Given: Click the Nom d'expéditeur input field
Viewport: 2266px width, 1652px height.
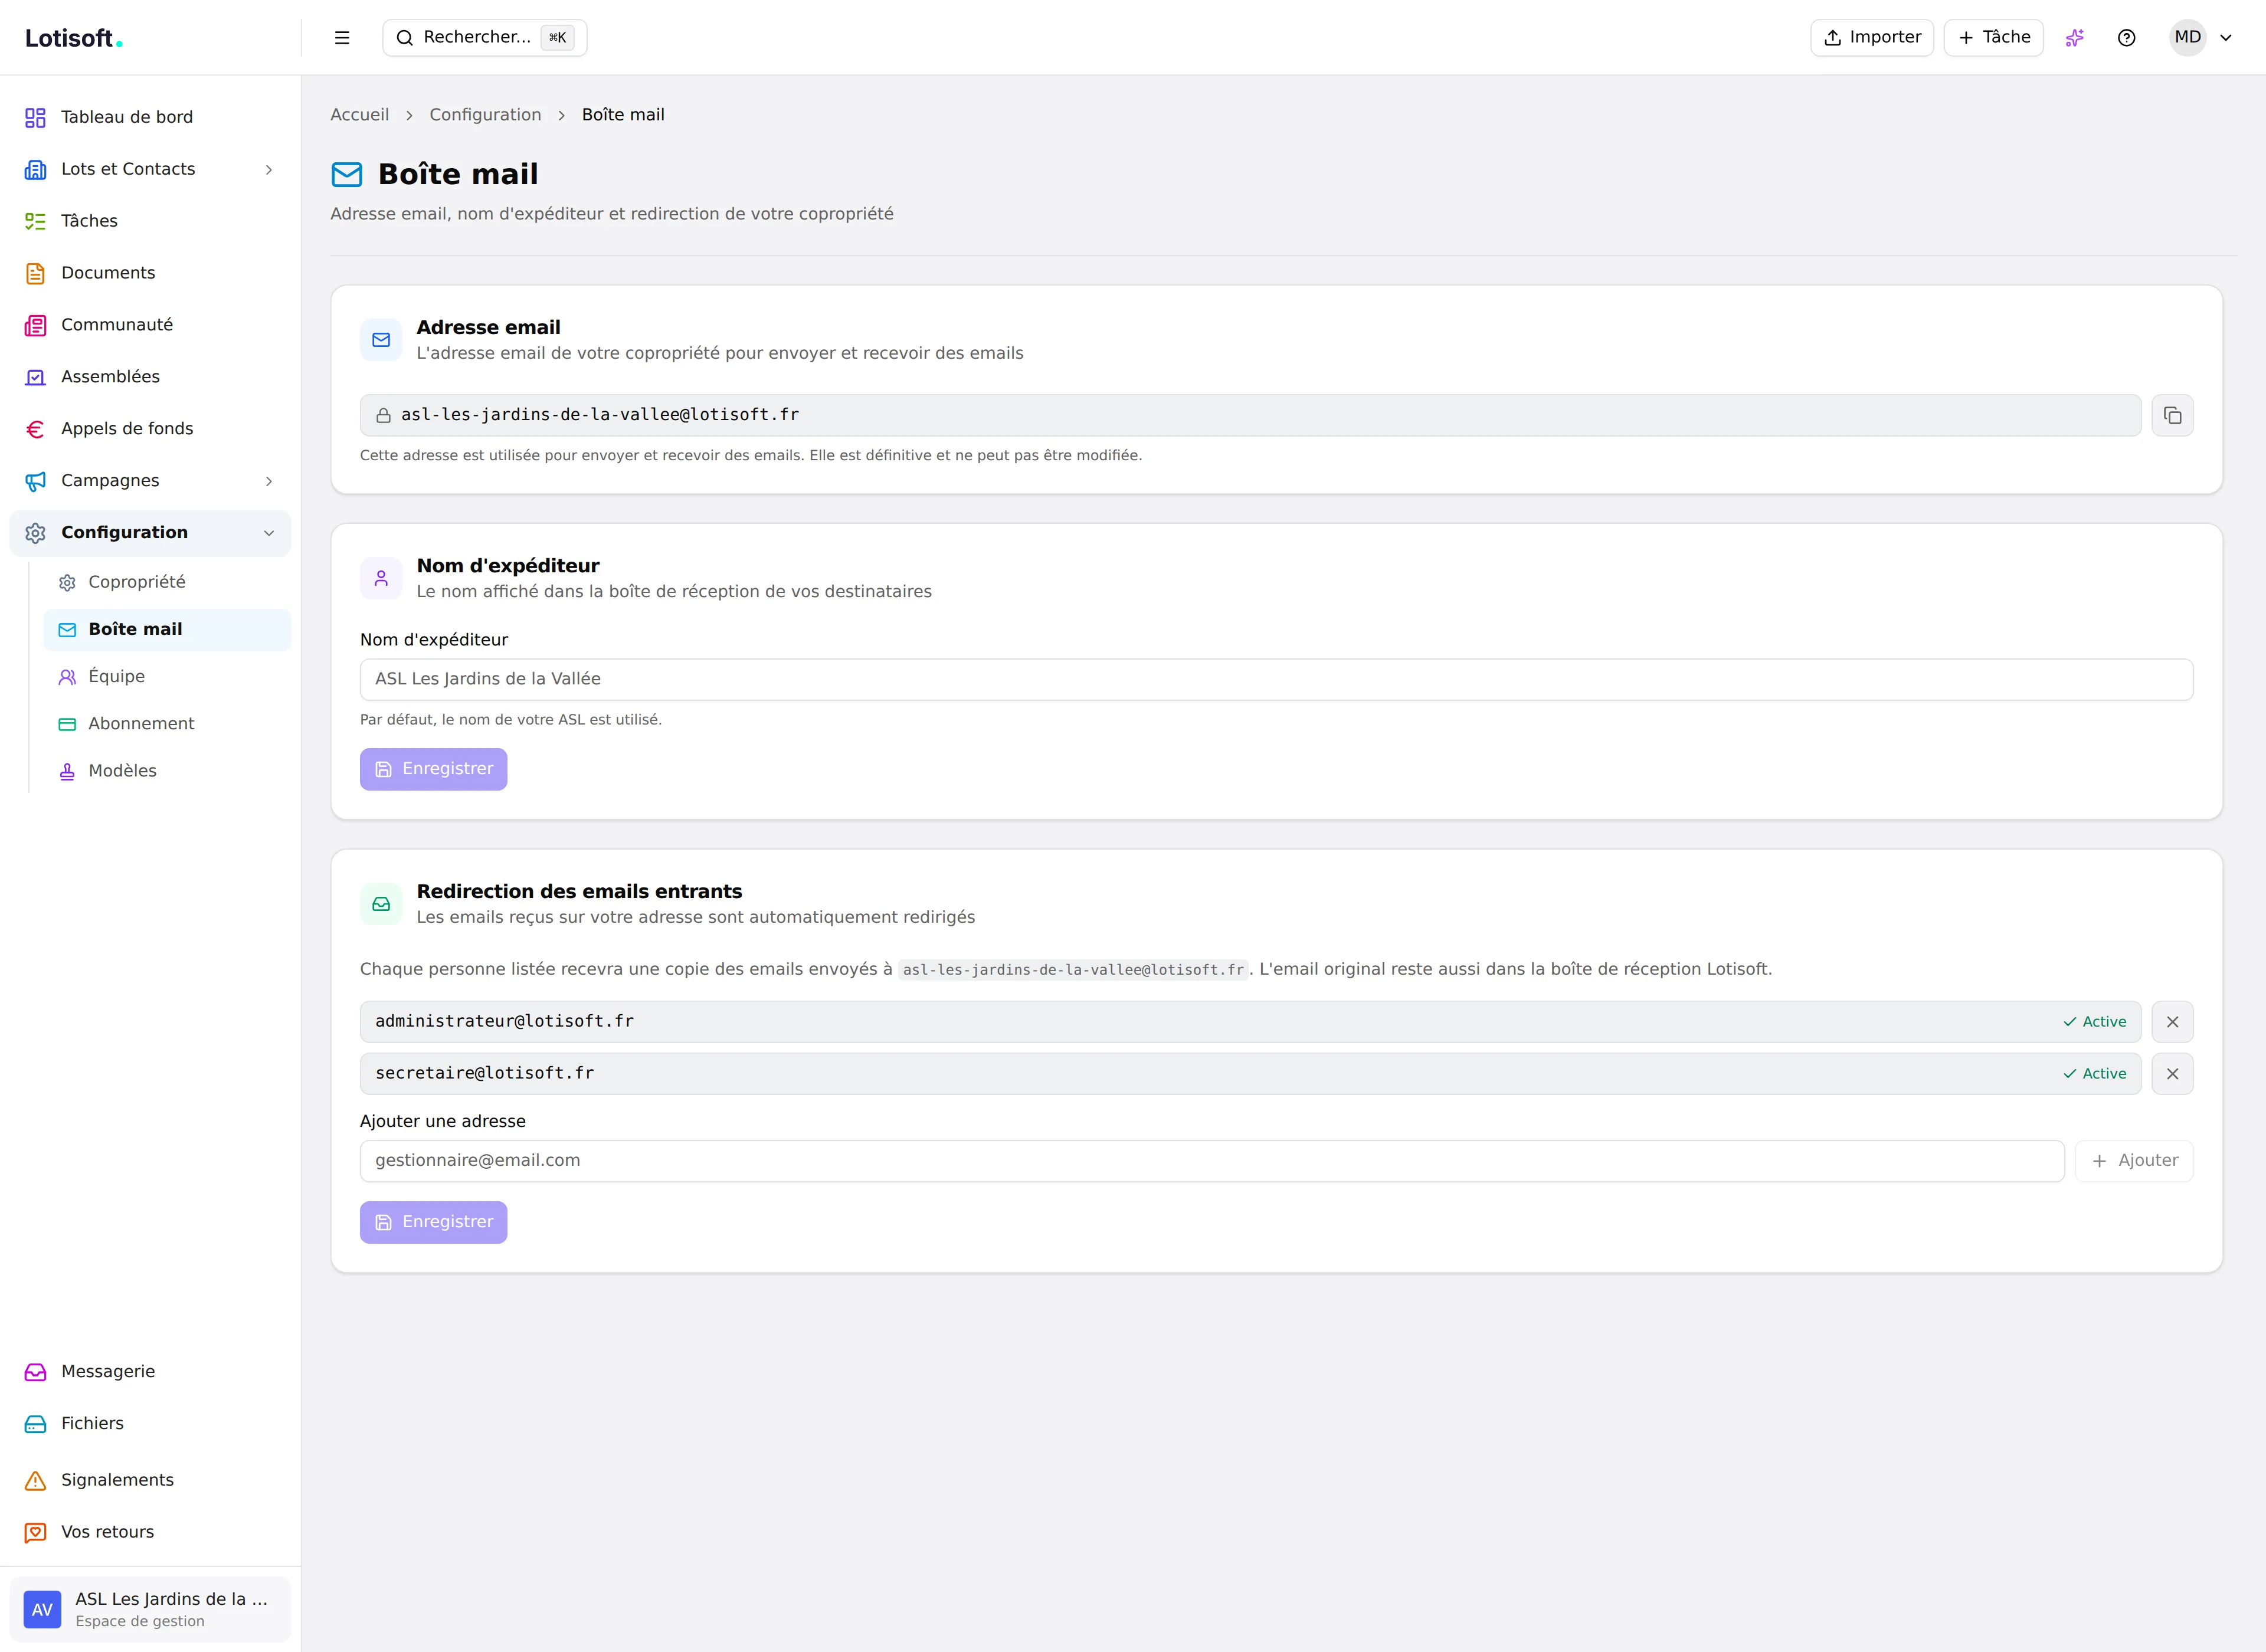Looking at the screenshot, I should 1277,679.
